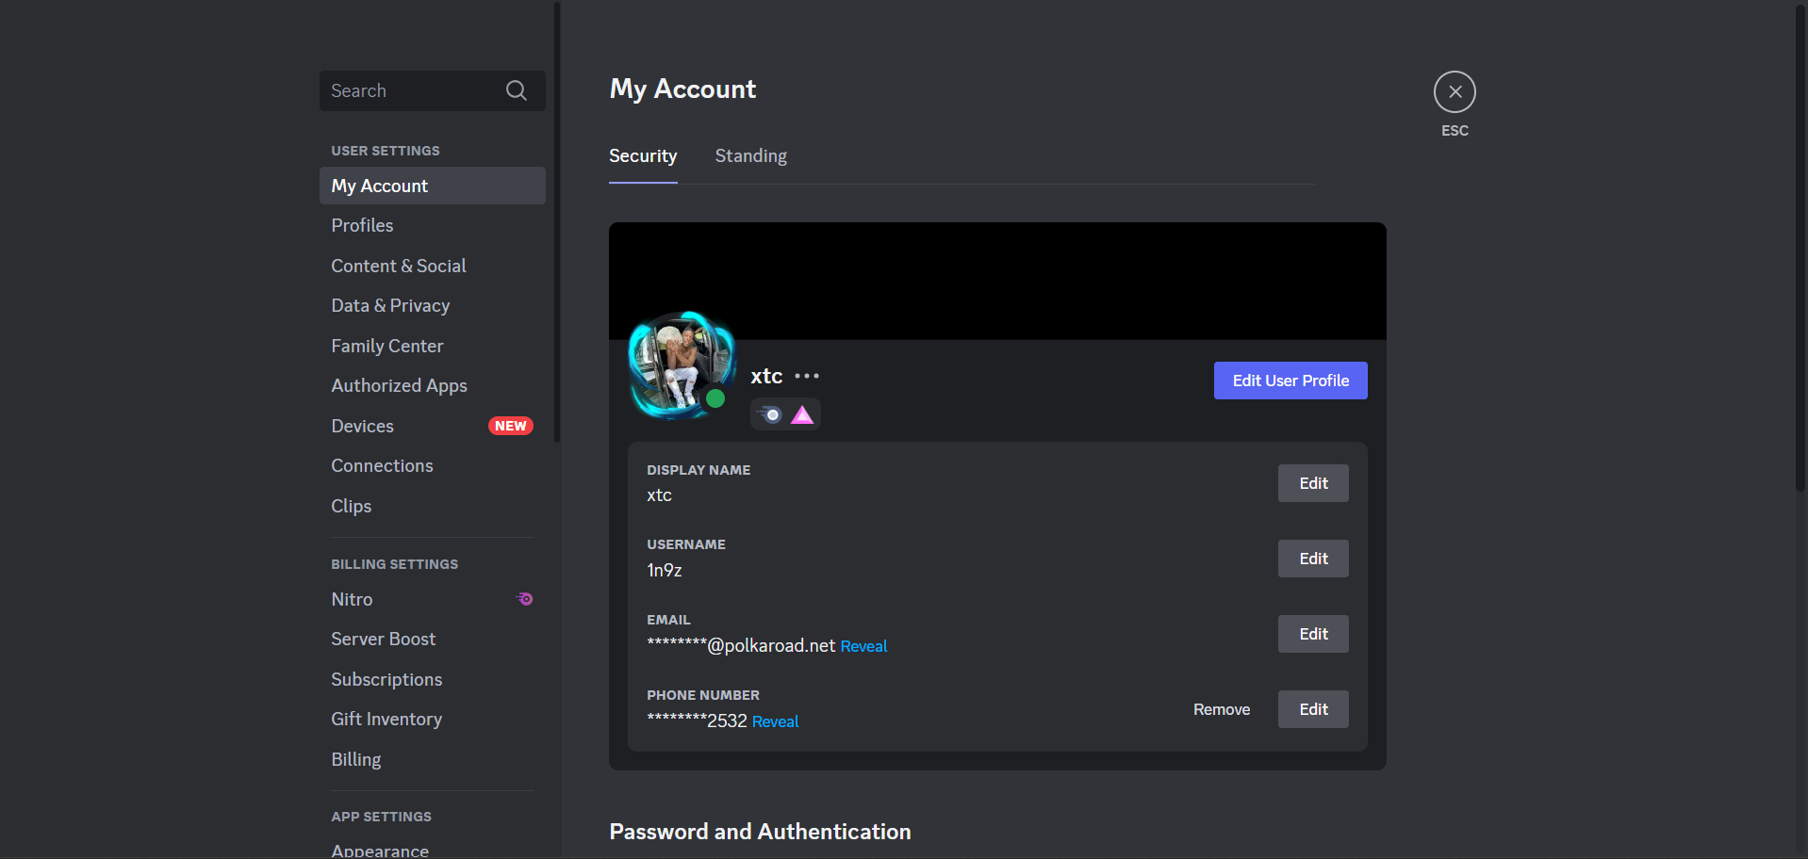Close settings with the ESC X icon
Viewport: 1808px width, 859px height.
1455,91
